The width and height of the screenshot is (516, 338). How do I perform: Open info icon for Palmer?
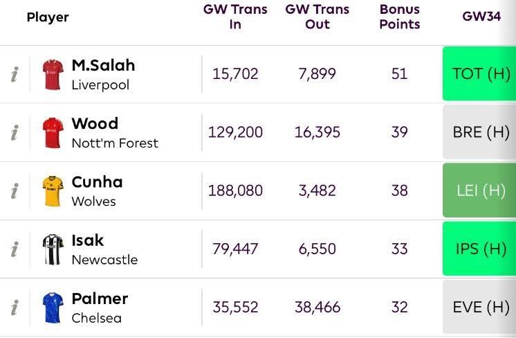[x=15, y=308]
